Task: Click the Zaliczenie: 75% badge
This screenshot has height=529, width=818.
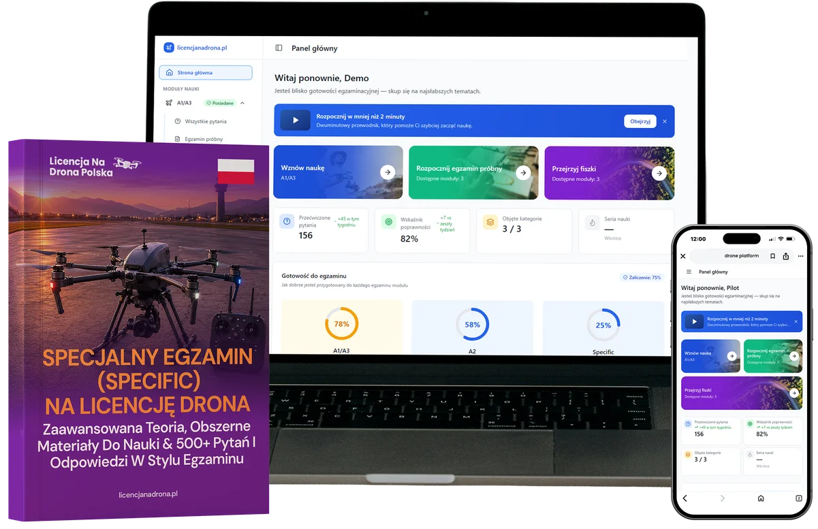Action: pyautogui.click(x=642, y=278)
